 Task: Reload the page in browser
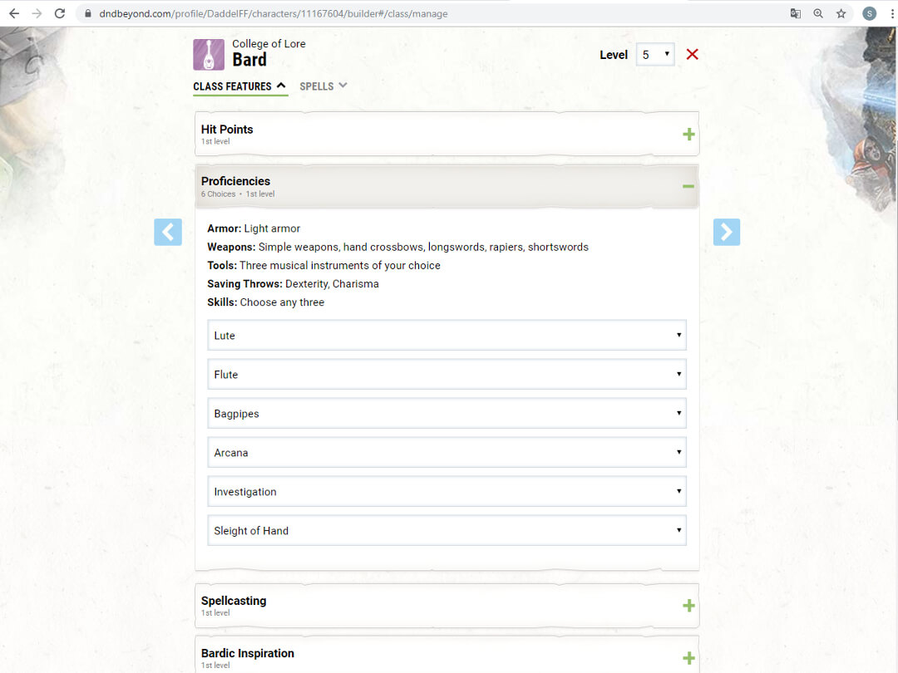(x=60, y=13)
